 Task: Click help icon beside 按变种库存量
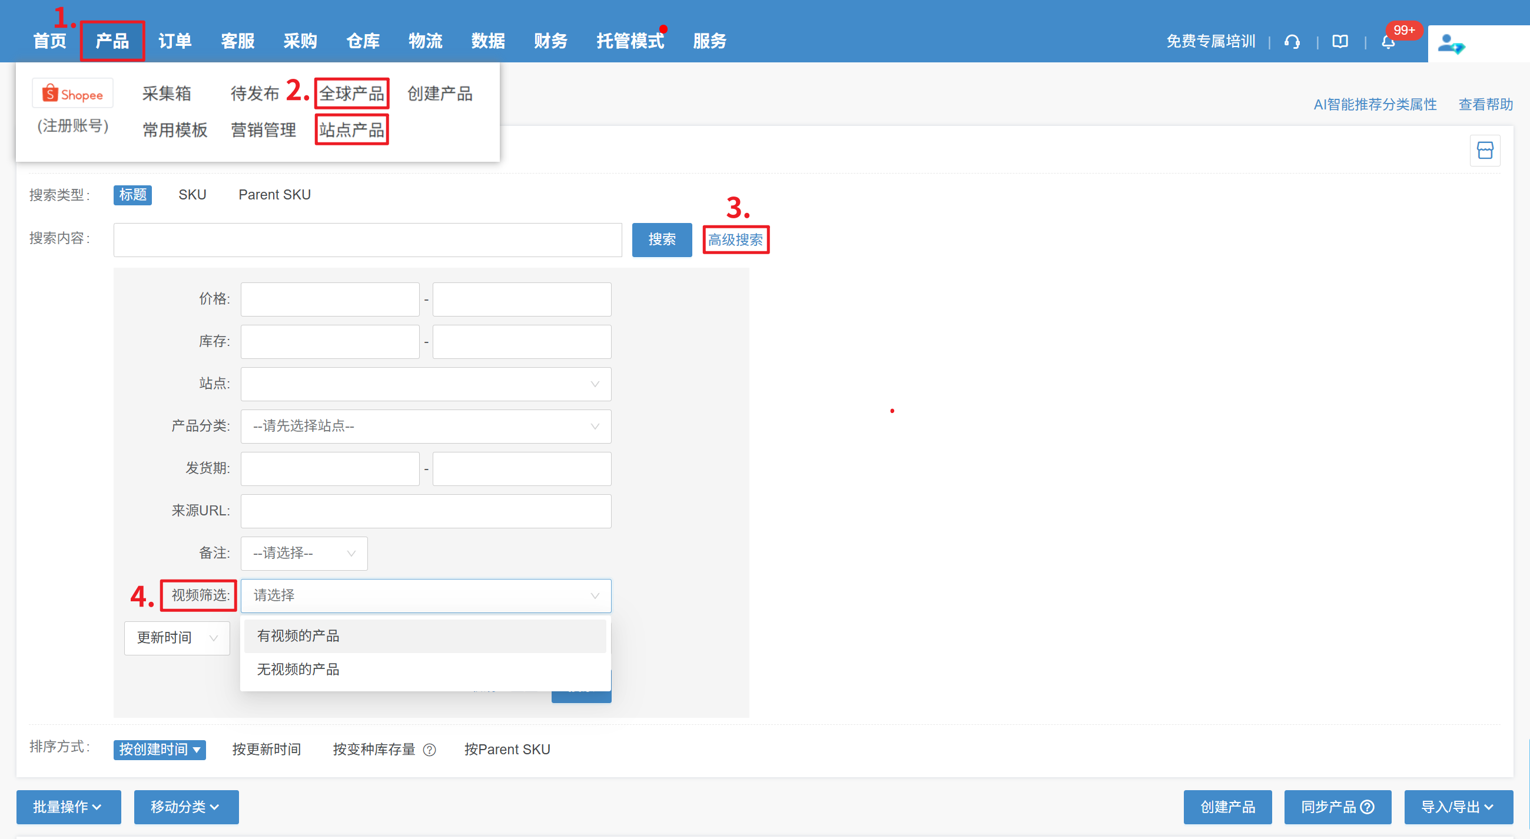429,750
